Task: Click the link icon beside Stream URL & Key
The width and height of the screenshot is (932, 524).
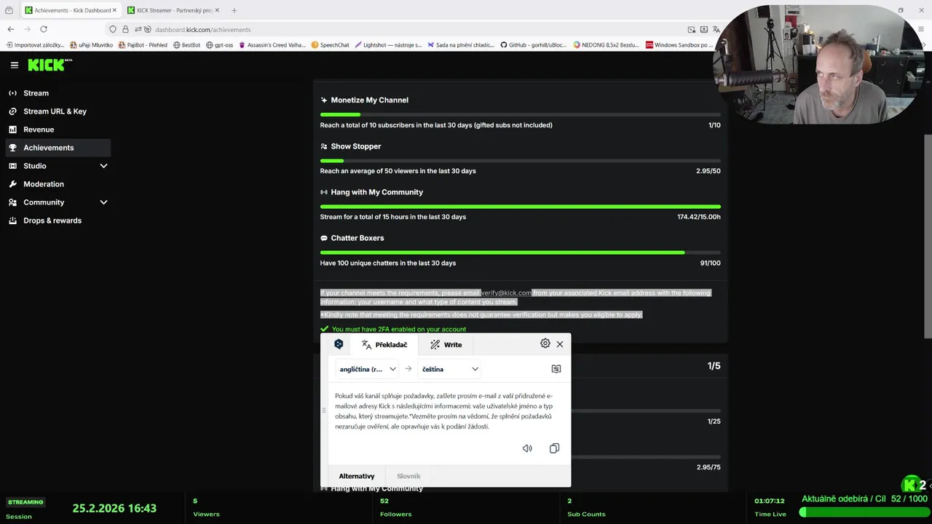Action: tap(12, 111)
